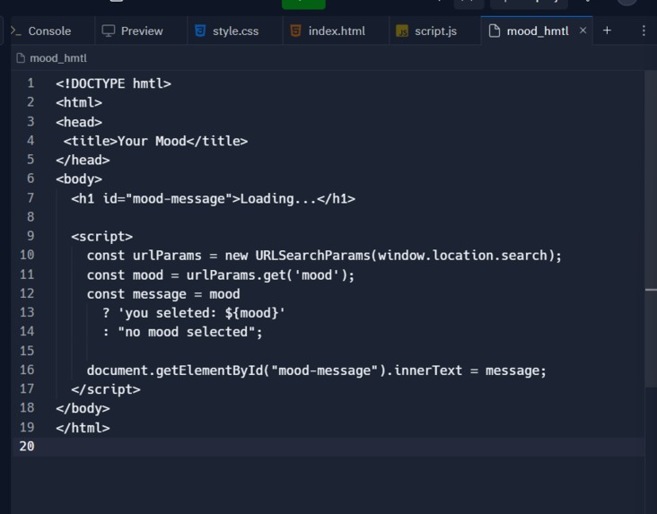Screen dimensions: 657x514
Task: Place cursor on the DOCTYPE line
Action: 113,83
